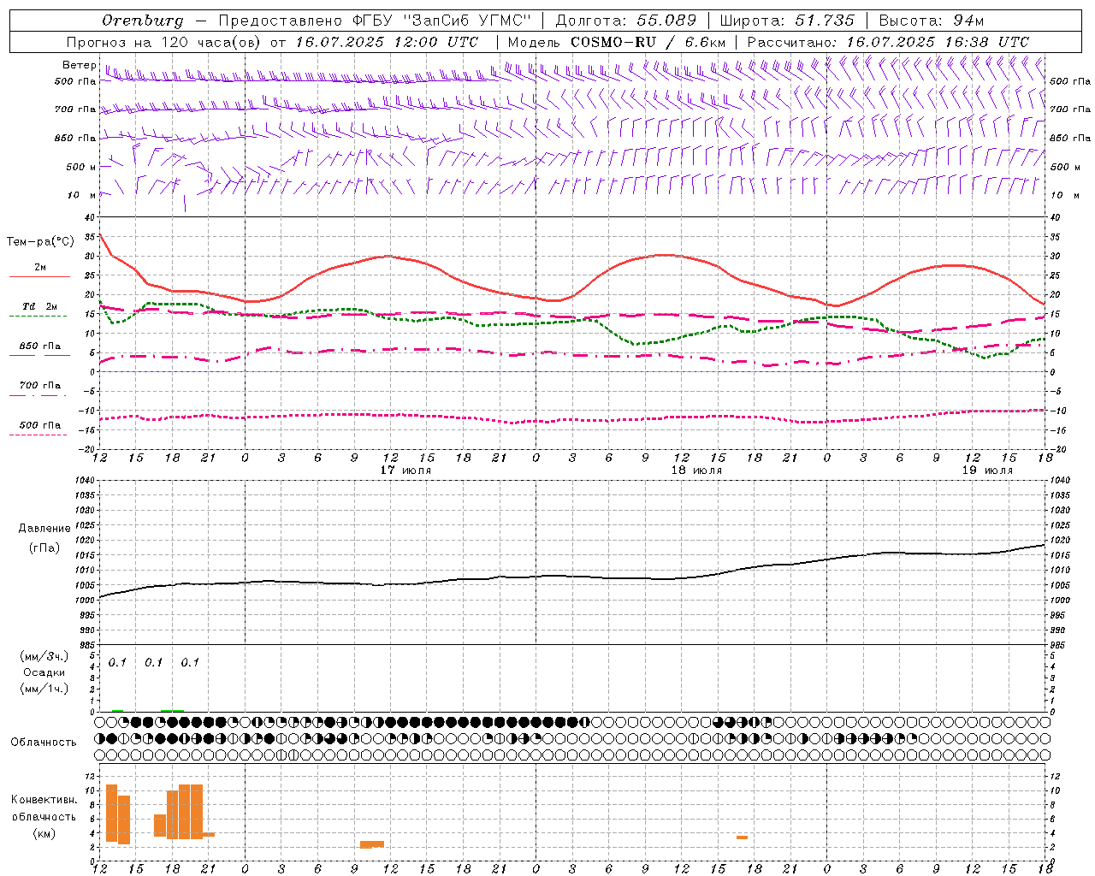
Task: Click the 18 июля date label
Action: [696, 471]
